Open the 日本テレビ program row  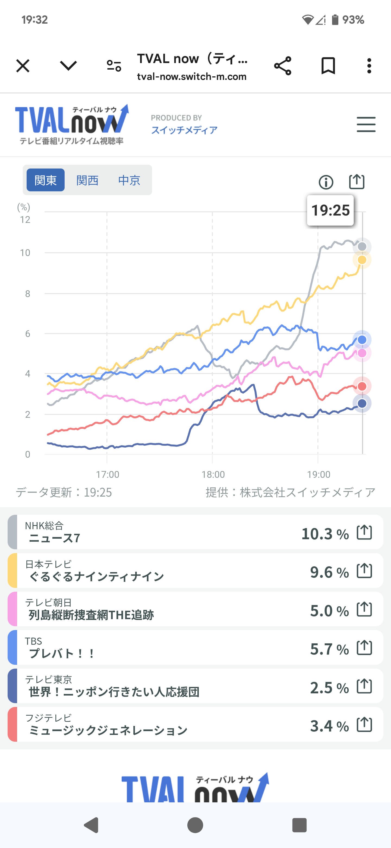click(x=165, y=571)
